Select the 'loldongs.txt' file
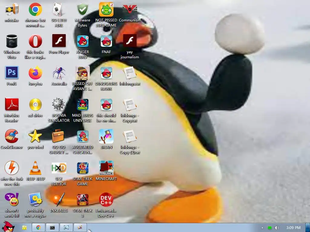 130,73
